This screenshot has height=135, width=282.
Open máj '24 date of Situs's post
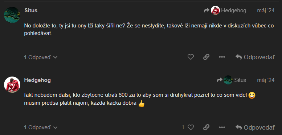click(x=266, y=10)
